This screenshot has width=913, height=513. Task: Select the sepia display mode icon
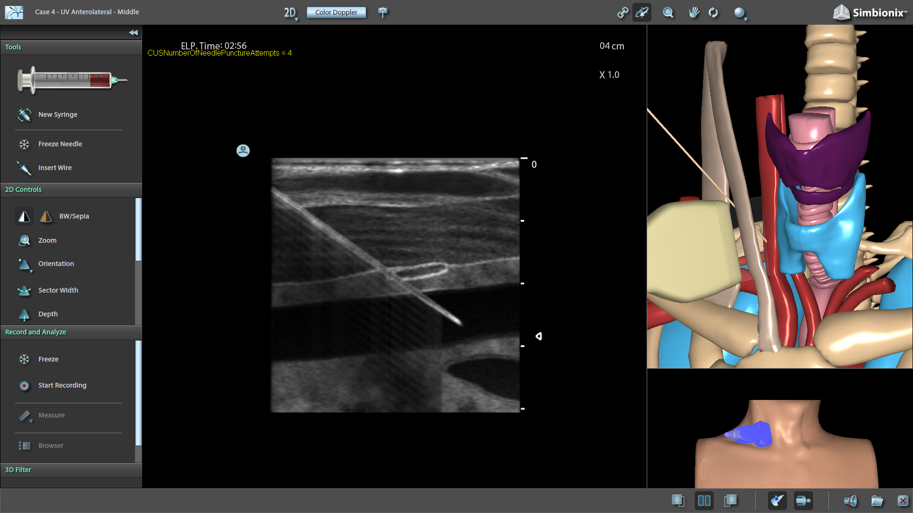click(46, 217)
